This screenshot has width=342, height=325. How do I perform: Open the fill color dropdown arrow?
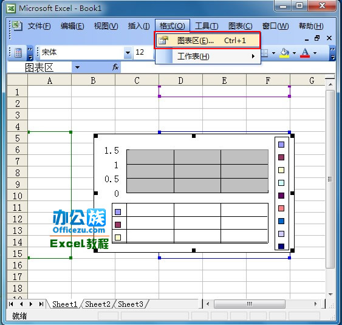(294, 53)
